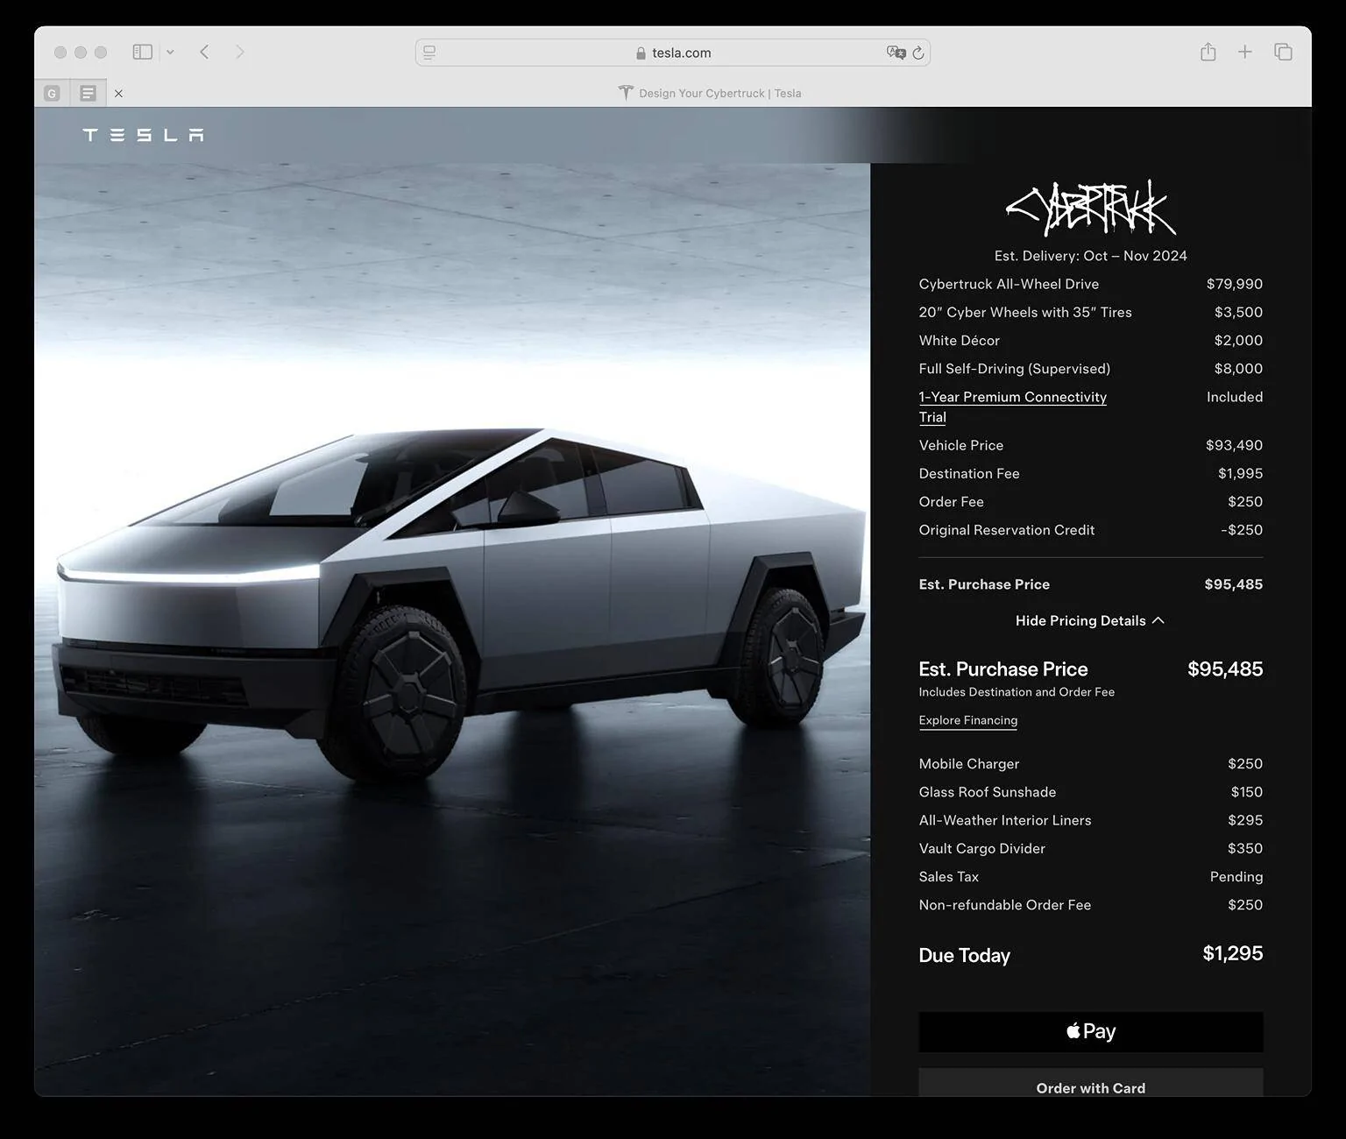Click Glass Roof Sunshade line item
The width and height of the screenshot is (1346, 1139).
tap(987, 792)
